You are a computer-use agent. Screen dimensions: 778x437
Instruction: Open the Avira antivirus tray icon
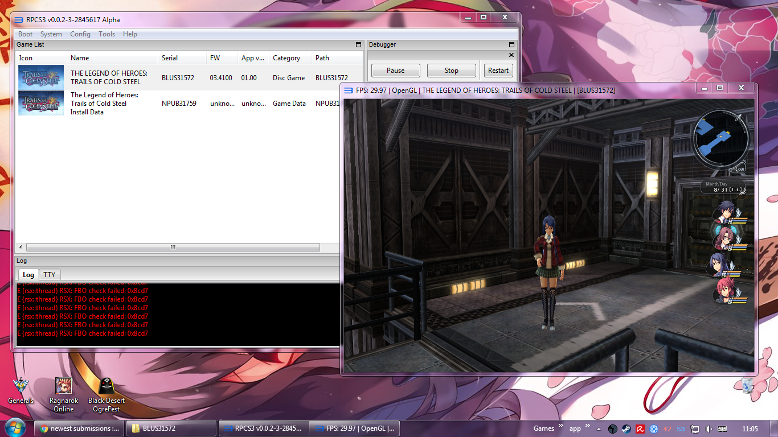coord(640,429)
